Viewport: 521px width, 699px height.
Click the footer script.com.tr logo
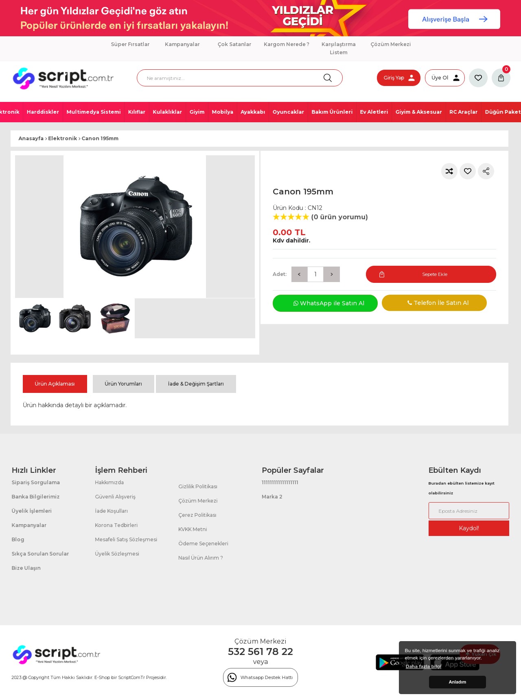pos(56,654)
